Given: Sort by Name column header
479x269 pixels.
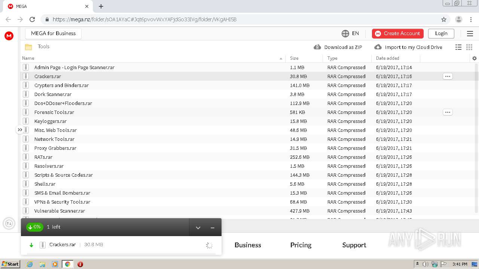Looking at the screenshot, I should [28, 58].
